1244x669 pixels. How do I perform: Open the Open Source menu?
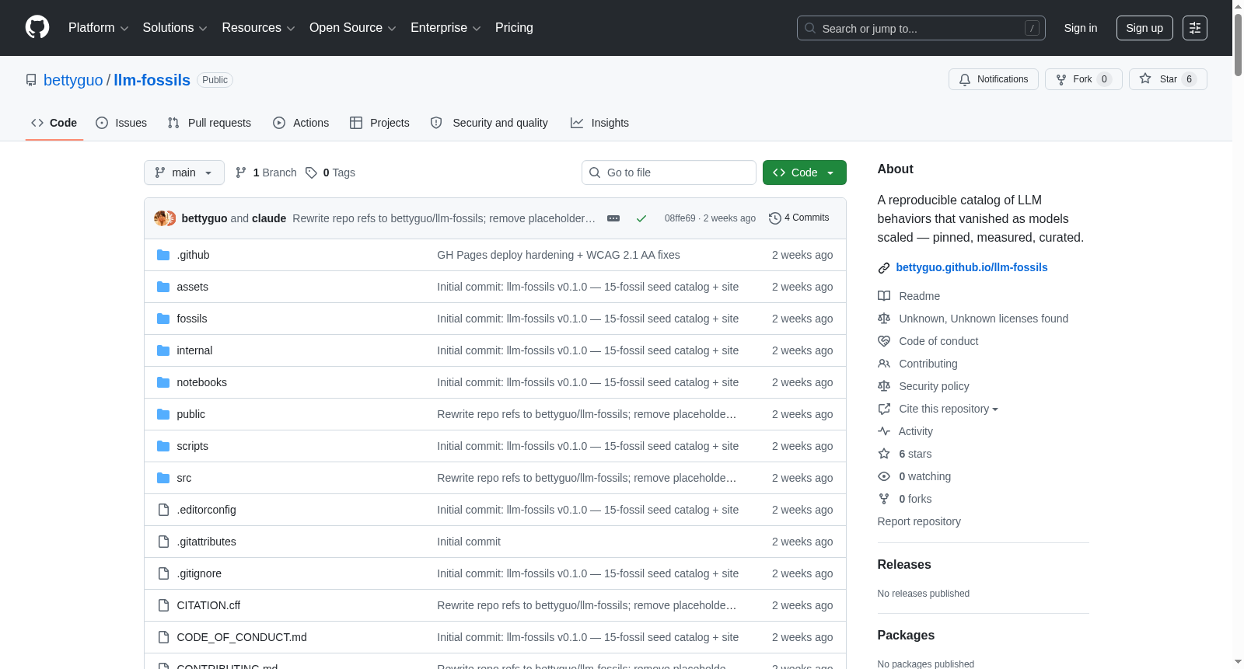(x=352, y=28)
